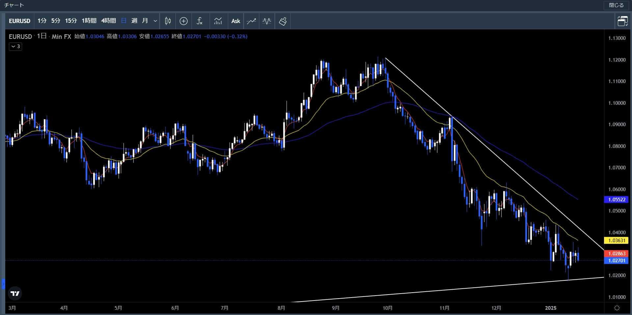Click the 12月 label on time axis
Screen dimensions: 632x315
[x=496, y=308]
